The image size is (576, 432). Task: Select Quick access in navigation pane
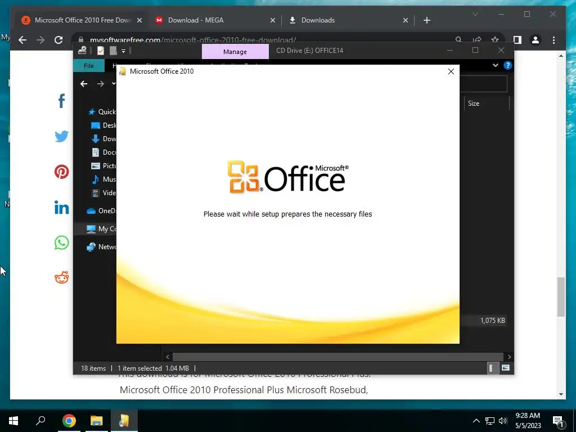click(x=102, y=112)
